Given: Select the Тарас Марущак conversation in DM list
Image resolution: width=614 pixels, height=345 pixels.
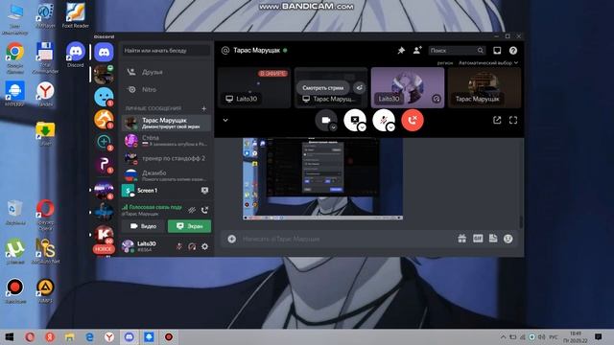Looking at the screenshot, I should coord(166,123).
